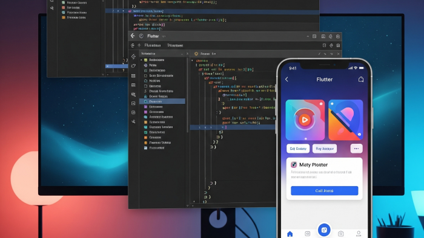
Task: Click the 'Maty Ploster' card title
Action: click(313, 165)
